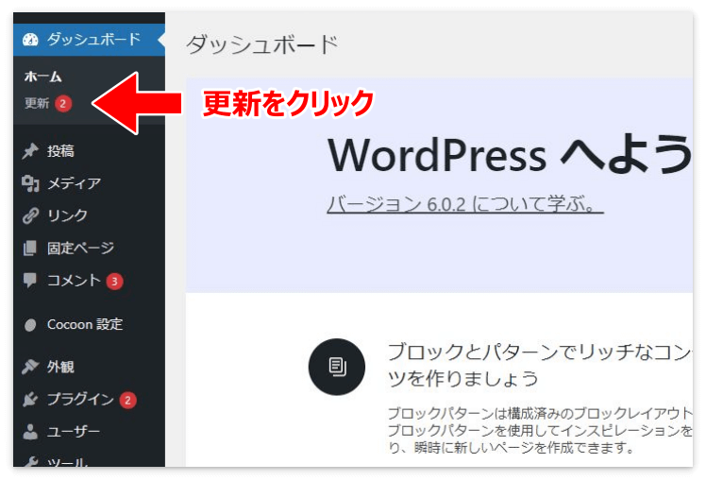The height and width of the screenshot is (481, 706).
Task: Follow the バージョン 6.0.2 について学ぶ link
Action: tap(465, 205)
